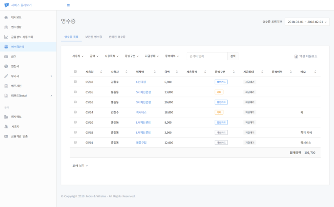
Task: Open the 영수증 조회기간 date range dropdown
Action: (307, 22)
